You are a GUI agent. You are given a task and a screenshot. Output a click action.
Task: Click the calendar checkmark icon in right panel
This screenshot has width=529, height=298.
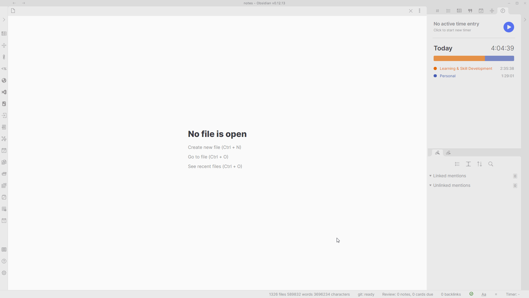point(481,11)
